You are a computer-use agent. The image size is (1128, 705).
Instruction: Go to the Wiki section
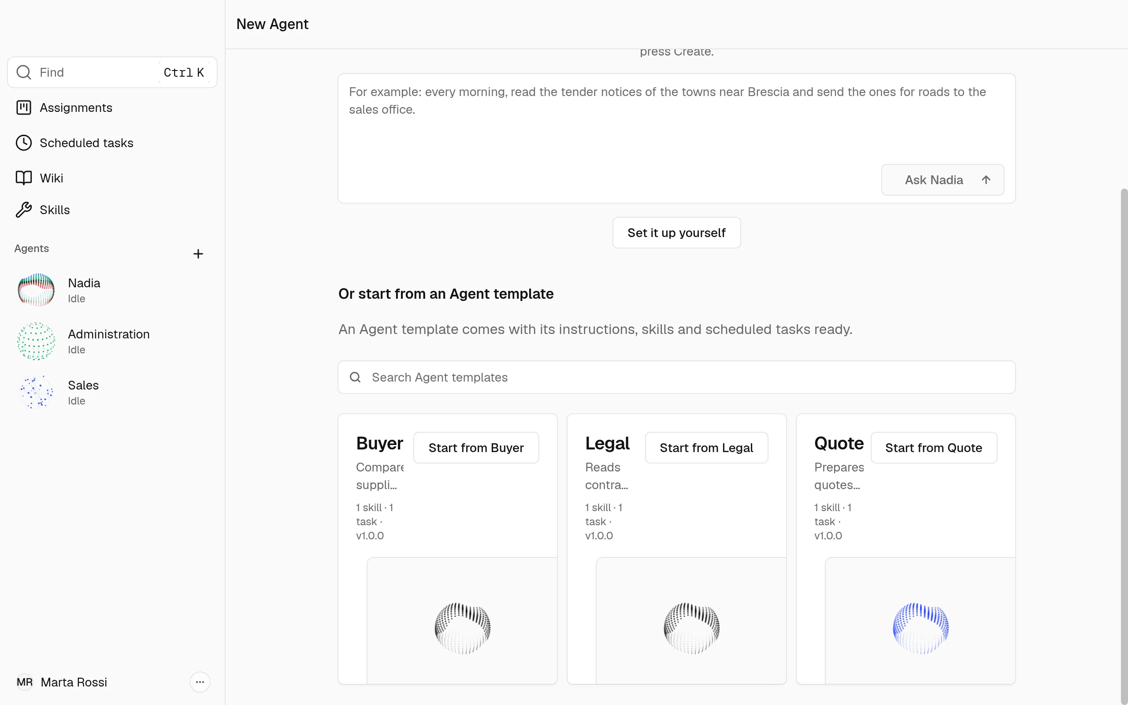point(112,178)
